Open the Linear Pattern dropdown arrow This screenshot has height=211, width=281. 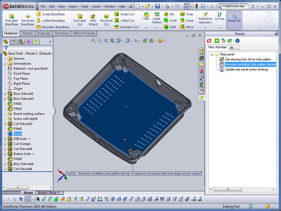tap(157, 28)
